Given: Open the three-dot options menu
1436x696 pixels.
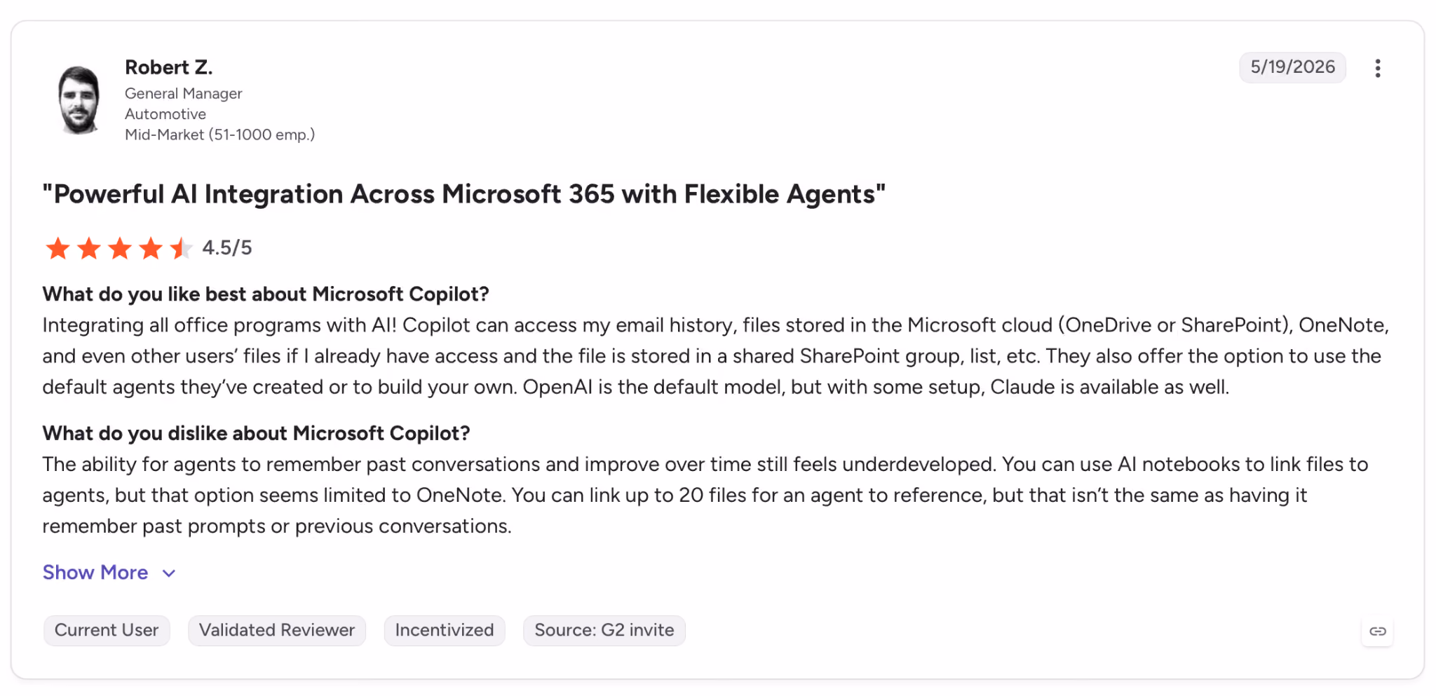Looking at the screenshot, I should pyautogui.click(x=1377, y=68).
